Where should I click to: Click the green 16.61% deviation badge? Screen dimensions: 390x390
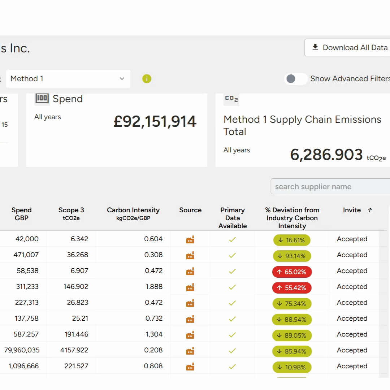click(x=292, y=240)
